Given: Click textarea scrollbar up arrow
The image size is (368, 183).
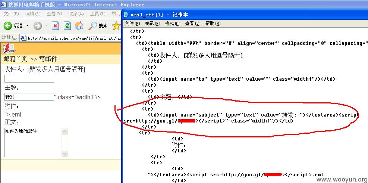Looking at the screenshot, I should 65,131.
